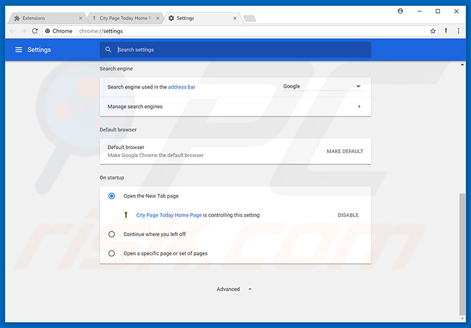Screen dimensions: 471x328
Task: Expand Manage search engines row
Action: tap(235, 107)
